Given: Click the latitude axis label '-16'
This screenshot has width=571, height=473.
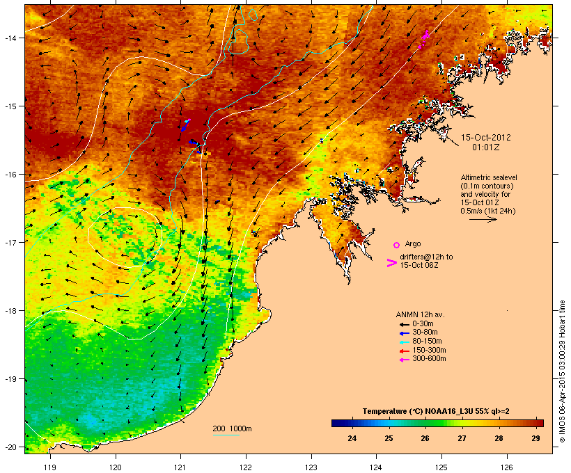Looking at the screenshot, I should 10,175.
